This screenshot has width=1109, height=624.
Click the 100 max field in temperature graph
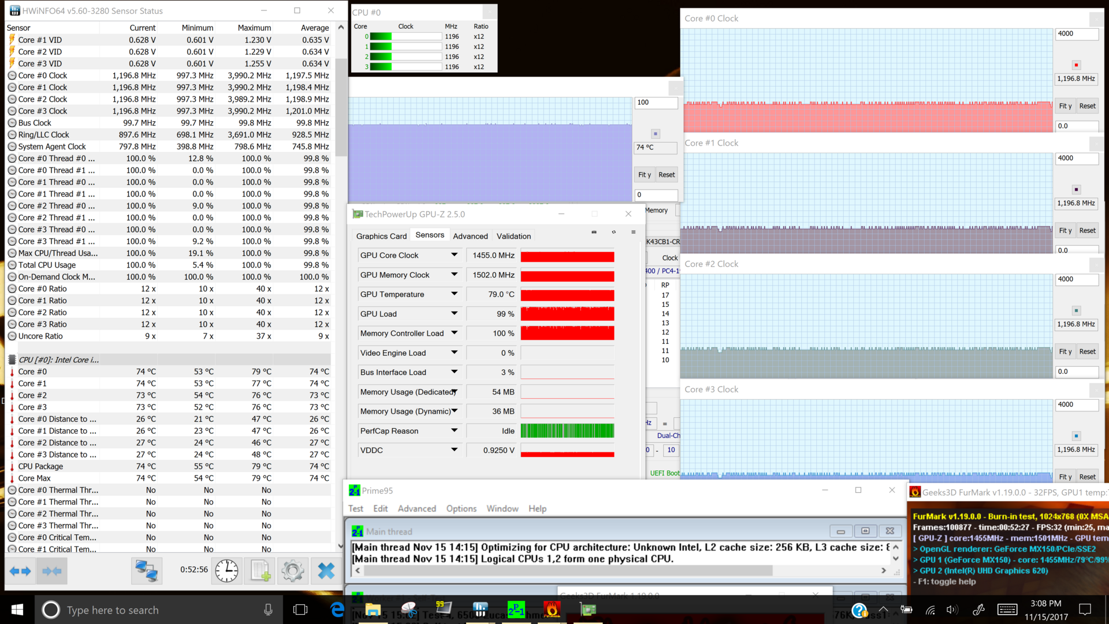[656, 103]
